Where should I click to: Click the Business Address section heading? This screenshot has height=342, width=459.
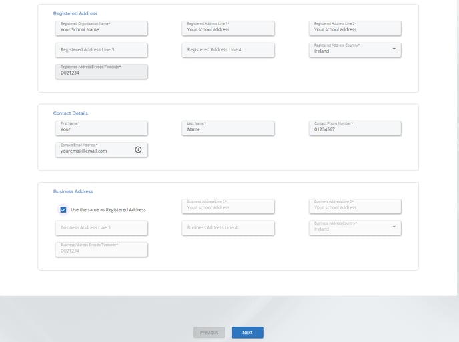point(73,191)
